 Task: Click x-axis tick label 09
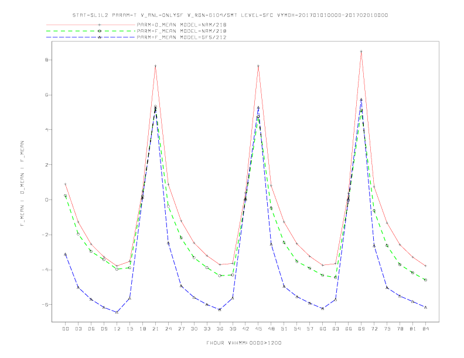click(x=104, y=329)
